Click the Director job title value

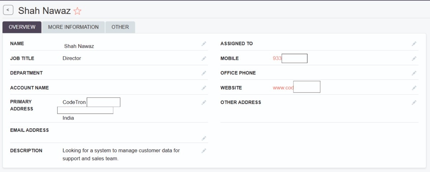(x=72, y=58)
